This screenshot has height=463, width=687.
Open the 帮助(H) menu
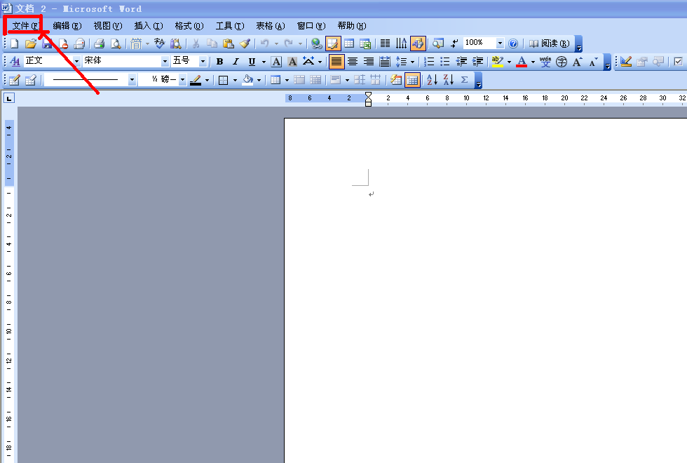tap(352, 26)
